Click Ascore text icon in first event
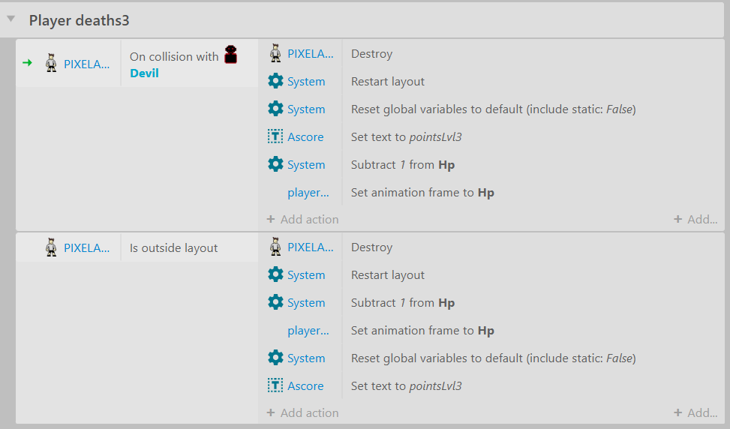The image size is (730, 429). 275,136
